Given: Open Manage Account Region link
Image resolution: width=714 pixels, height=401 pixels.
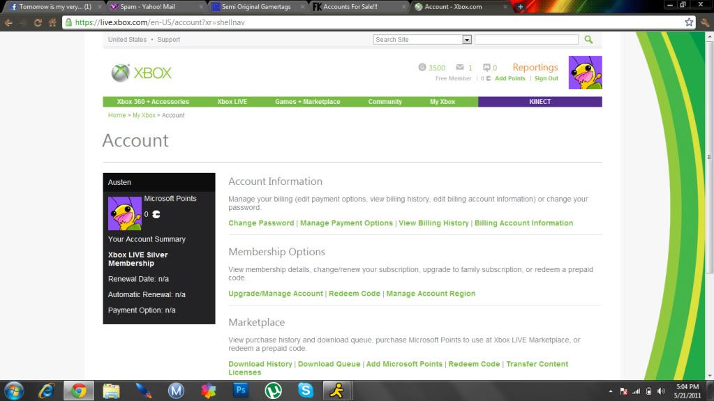Looking at the screenshot, I should (431, 294).
